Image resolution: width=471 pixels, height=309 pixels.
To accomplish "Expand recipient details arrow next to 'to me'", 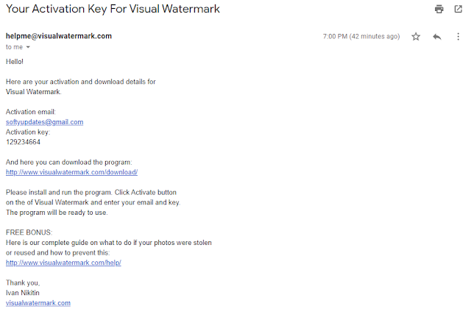I will (28, 47).
